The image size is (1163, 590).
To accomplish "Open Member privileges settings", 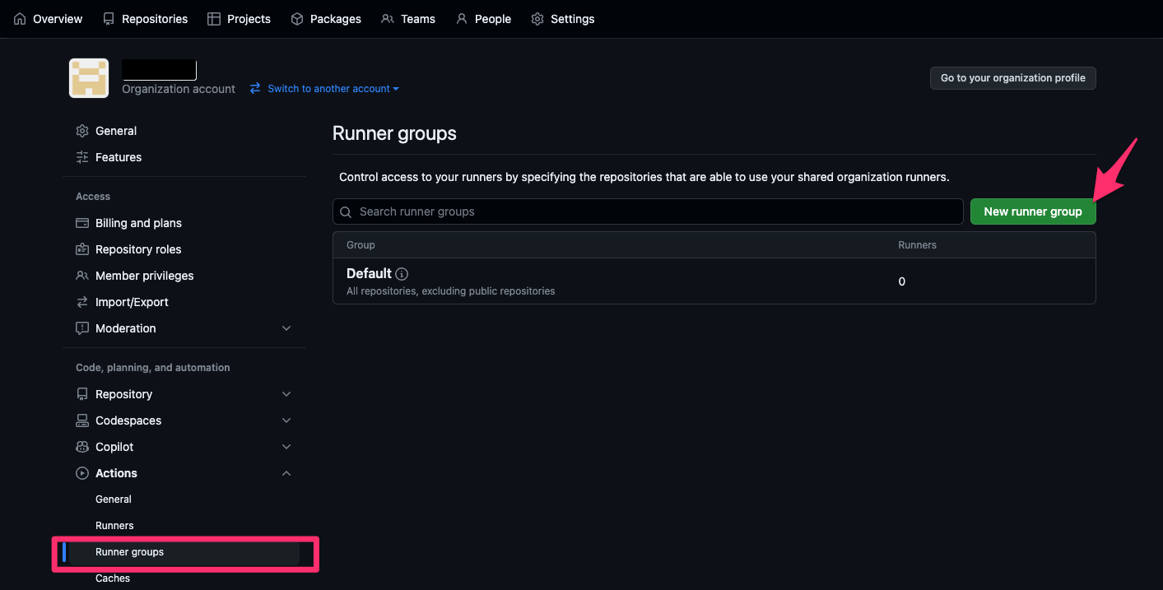I will (145, 276).
